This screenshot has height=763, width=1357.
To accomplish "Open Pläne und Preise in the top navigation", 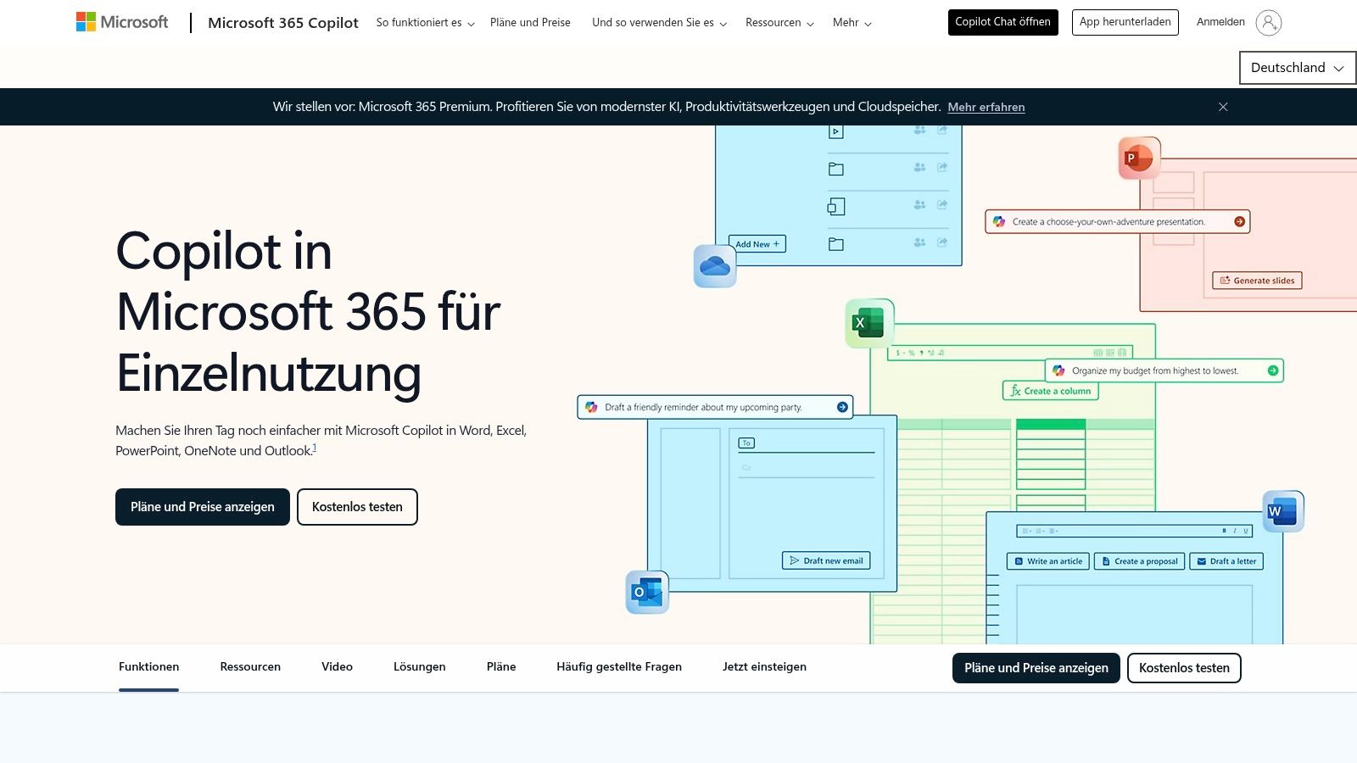I will (530, 22).
